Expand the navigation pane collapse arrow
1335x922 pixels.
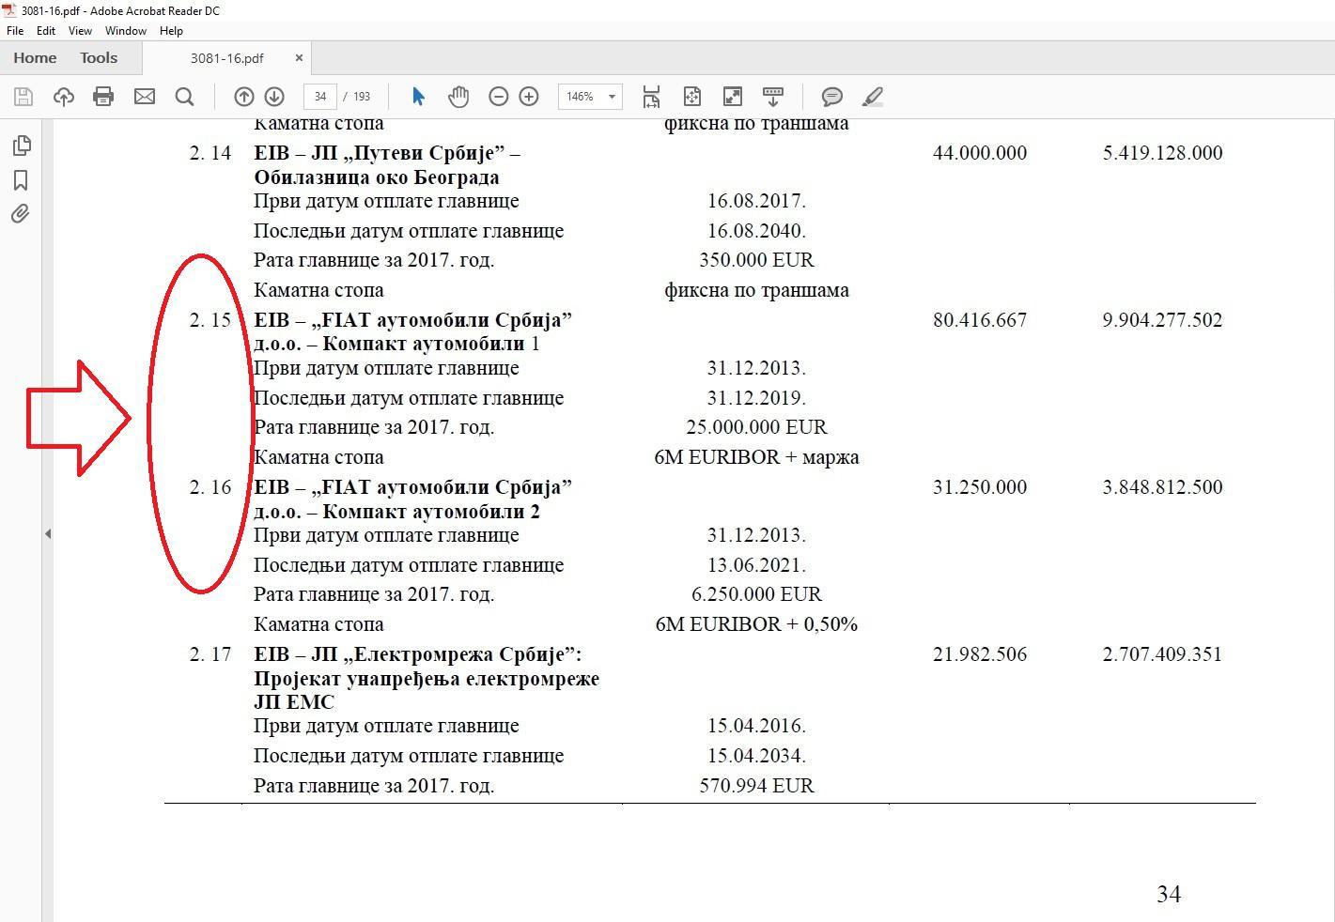click(x=48, y=533)
